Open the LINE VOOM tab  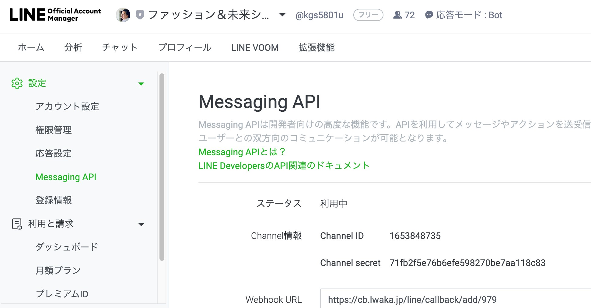click(255, 47)
